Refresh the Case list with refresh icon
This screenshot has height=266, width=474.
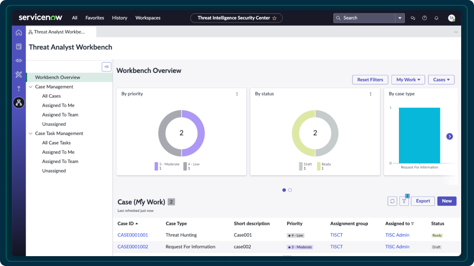393,201
